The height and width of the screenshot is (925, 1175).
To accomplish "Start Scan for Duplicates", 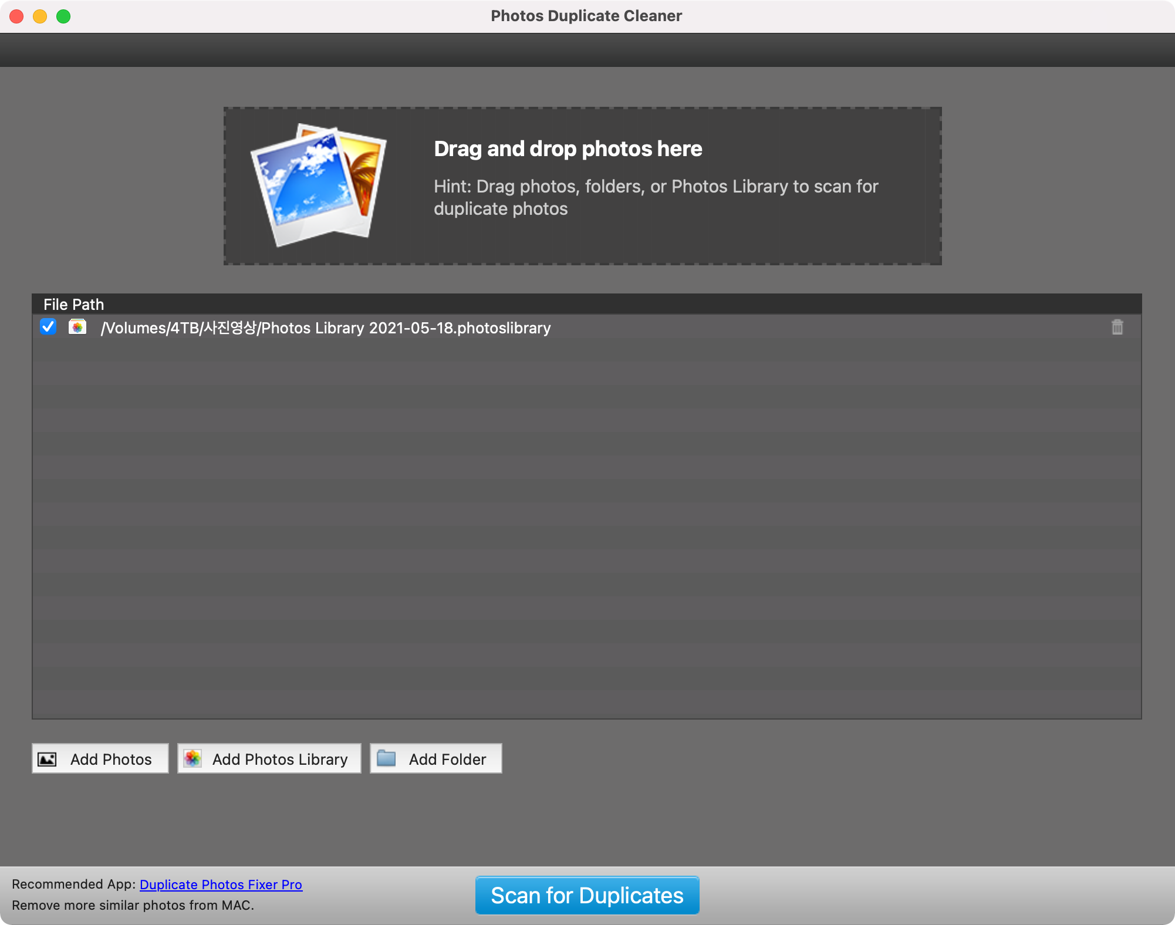I will (587, 896).
